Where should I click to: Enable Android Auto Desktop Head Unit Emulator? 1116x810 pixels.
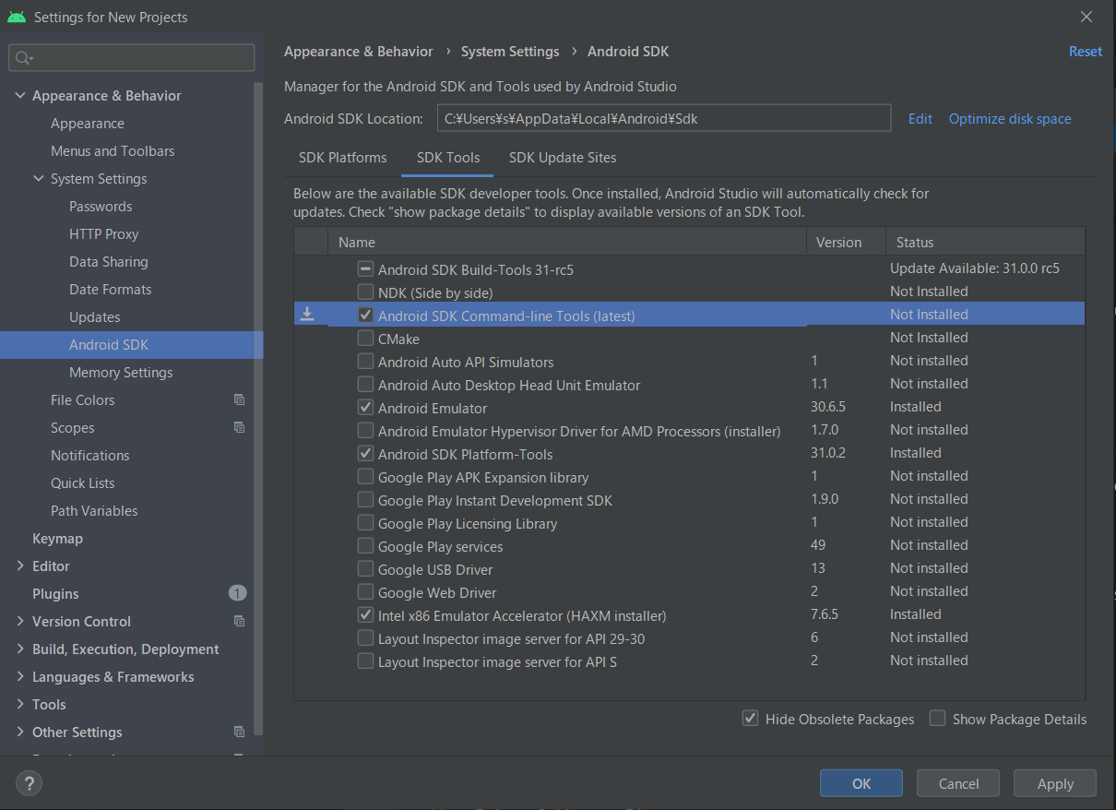pyautogui.click(x=366, y=385)
